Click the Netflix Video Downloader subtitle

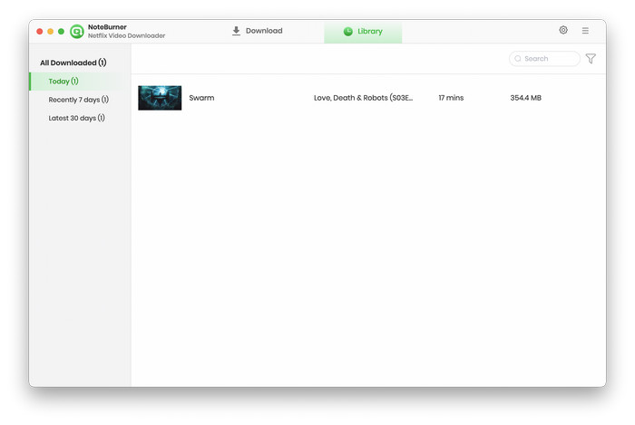126,35
